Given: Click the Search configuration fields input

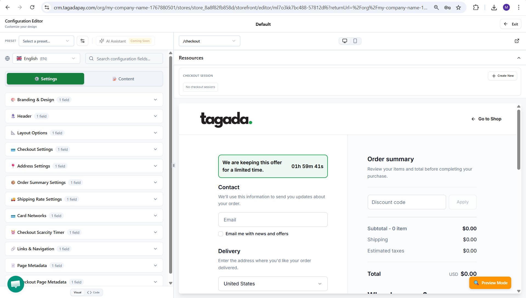Looking at the screenshot, I should 124,59.
